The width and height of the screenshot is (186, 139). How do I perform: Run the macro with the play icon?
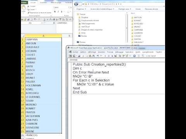click(x=105, y=56)
